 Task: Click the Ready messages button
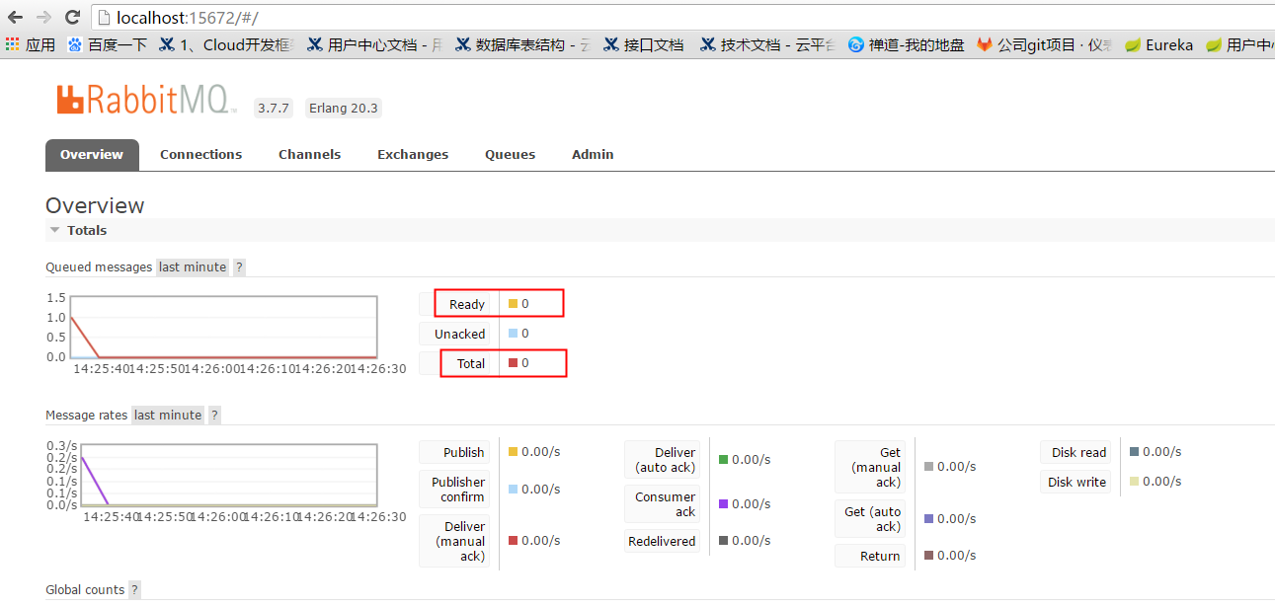[x=464, y=304]
